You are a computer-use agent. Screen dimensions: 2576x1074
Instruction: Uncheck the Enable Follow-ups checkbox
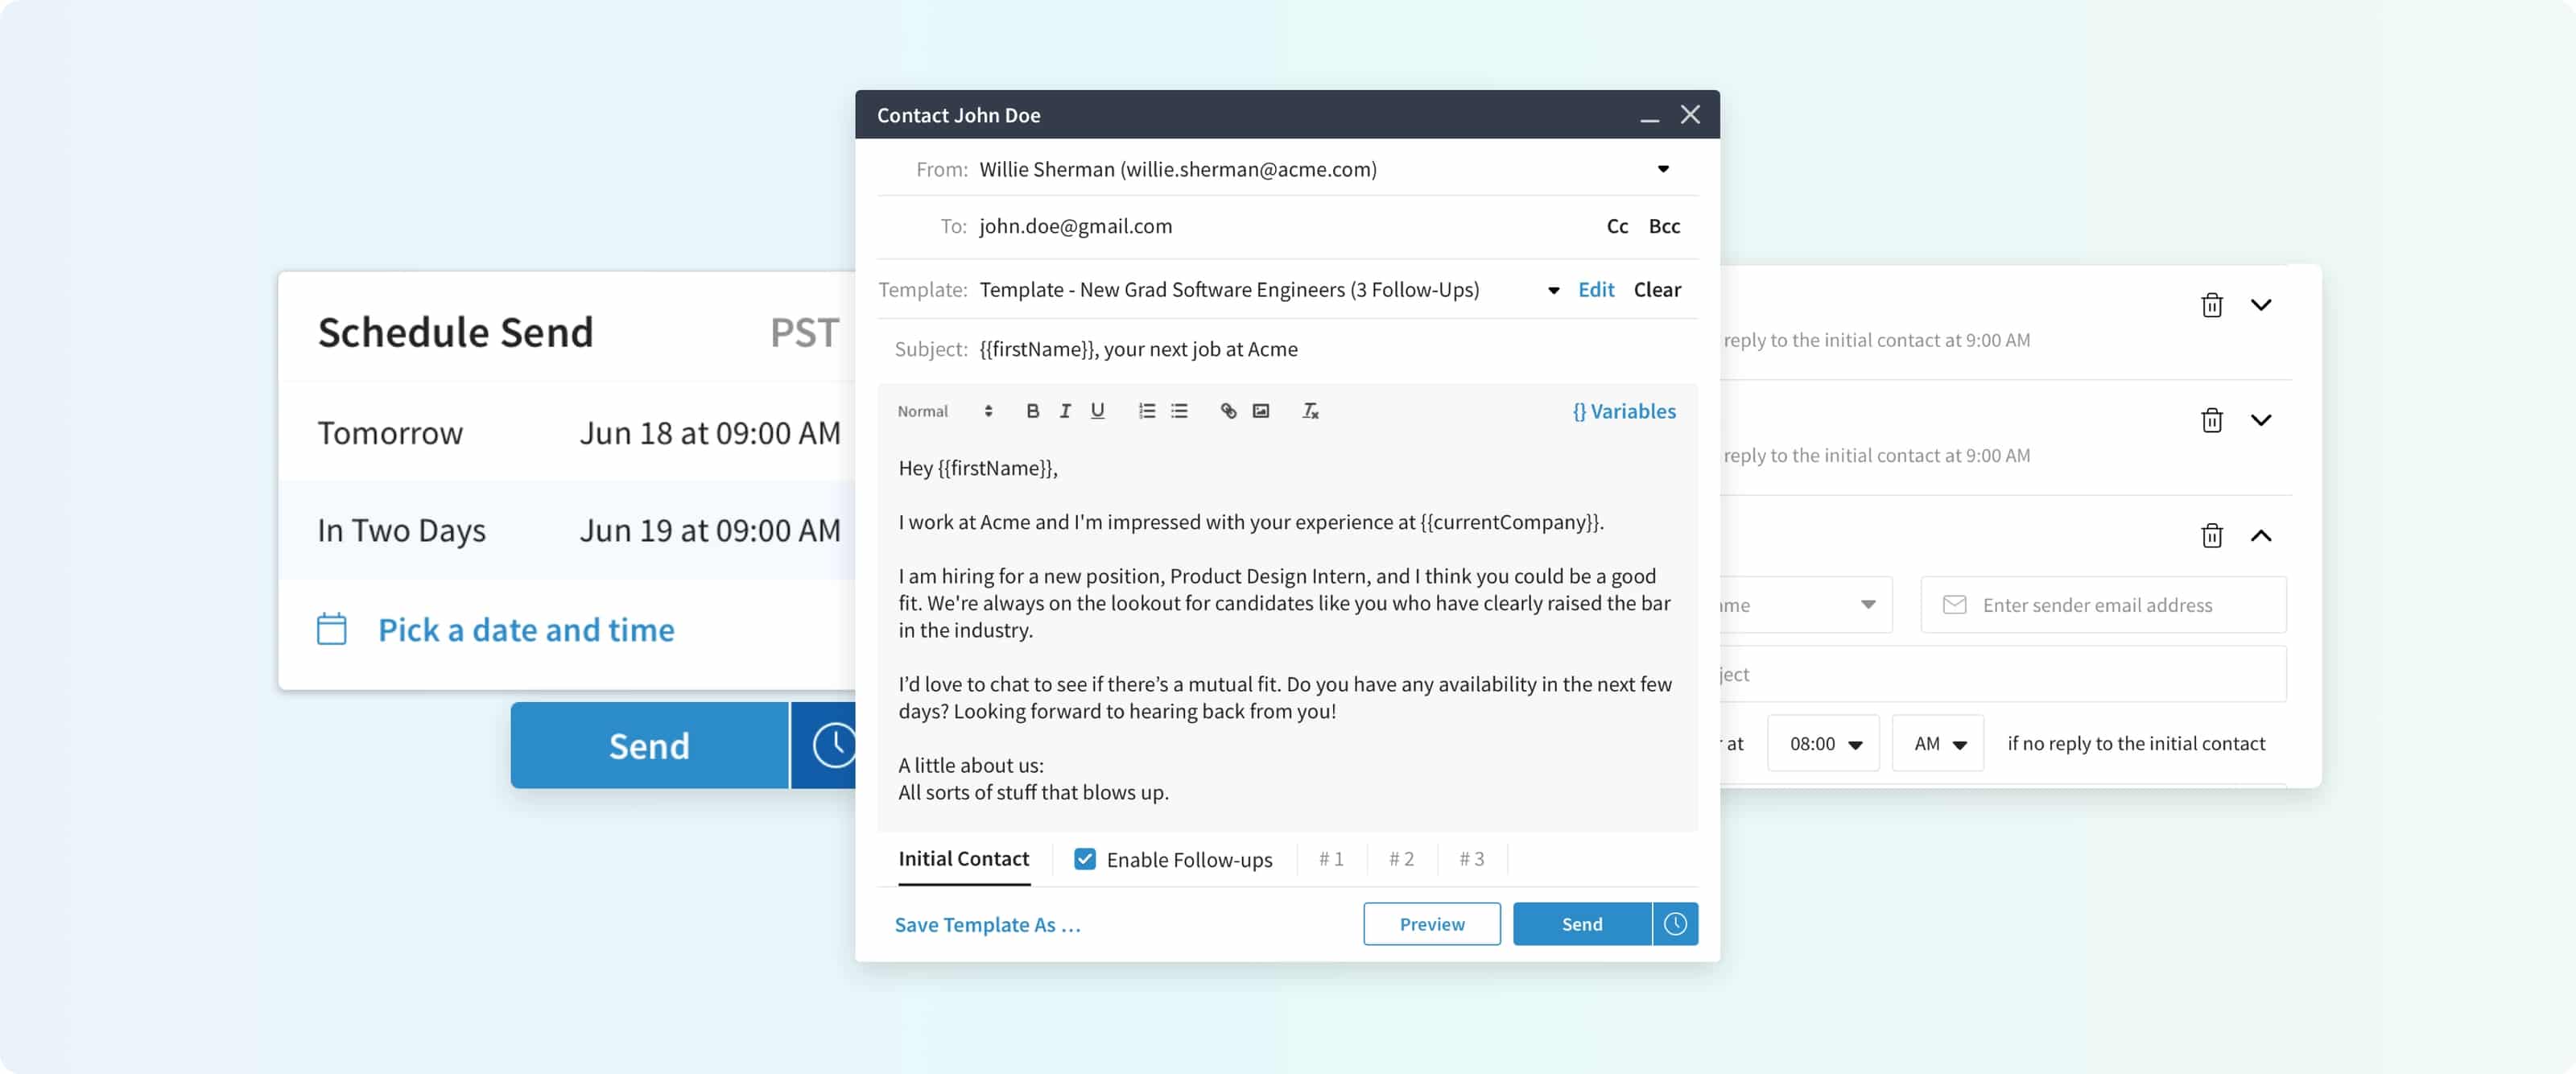pos(1084,859)
